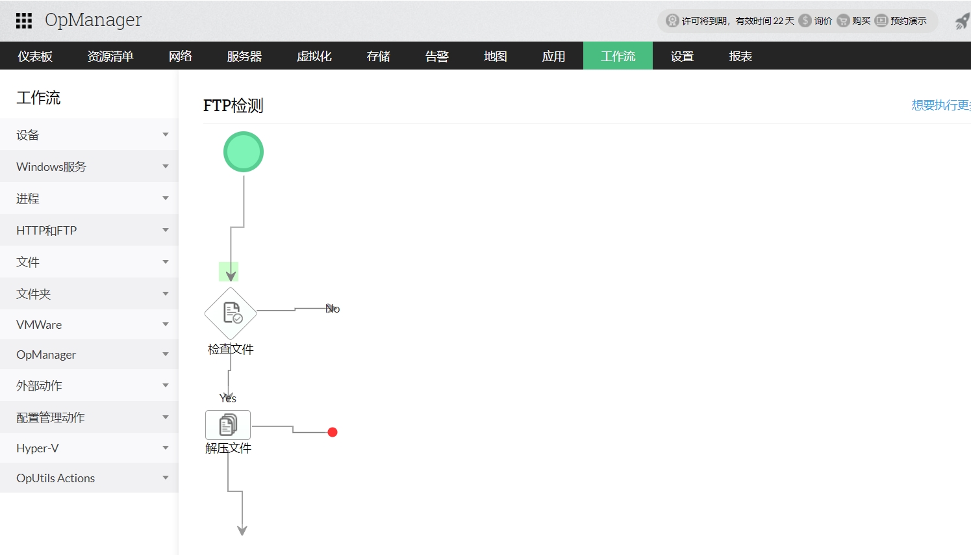The width and height of the screenshot is (971, 555).
Task: Go to the 网络 tab
Action: pos(181,56)
